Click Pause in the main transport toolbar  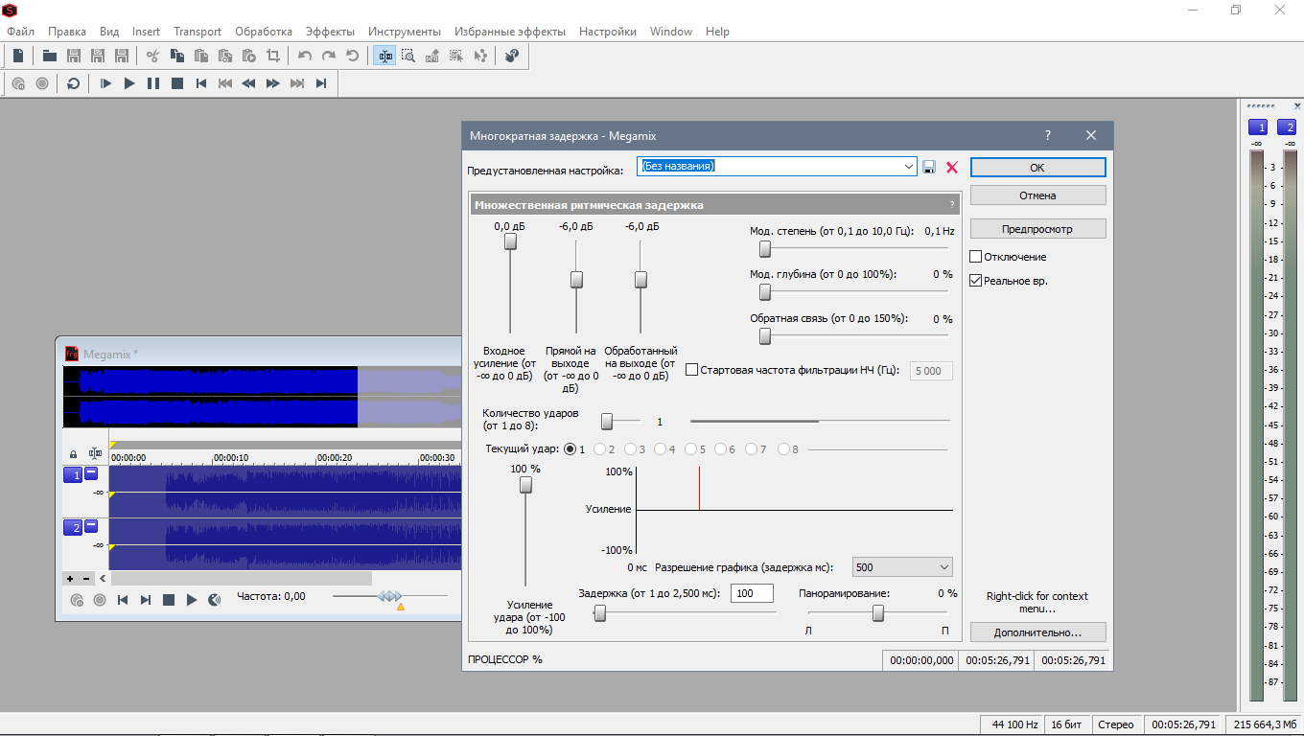[153, 83]
